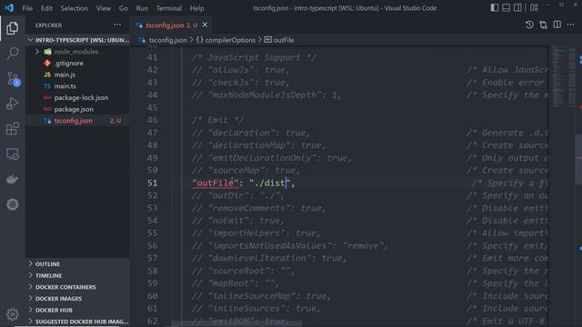Open the Docker view in activity bar
Screen dimensions: 582x327
[x=12, y=179]
